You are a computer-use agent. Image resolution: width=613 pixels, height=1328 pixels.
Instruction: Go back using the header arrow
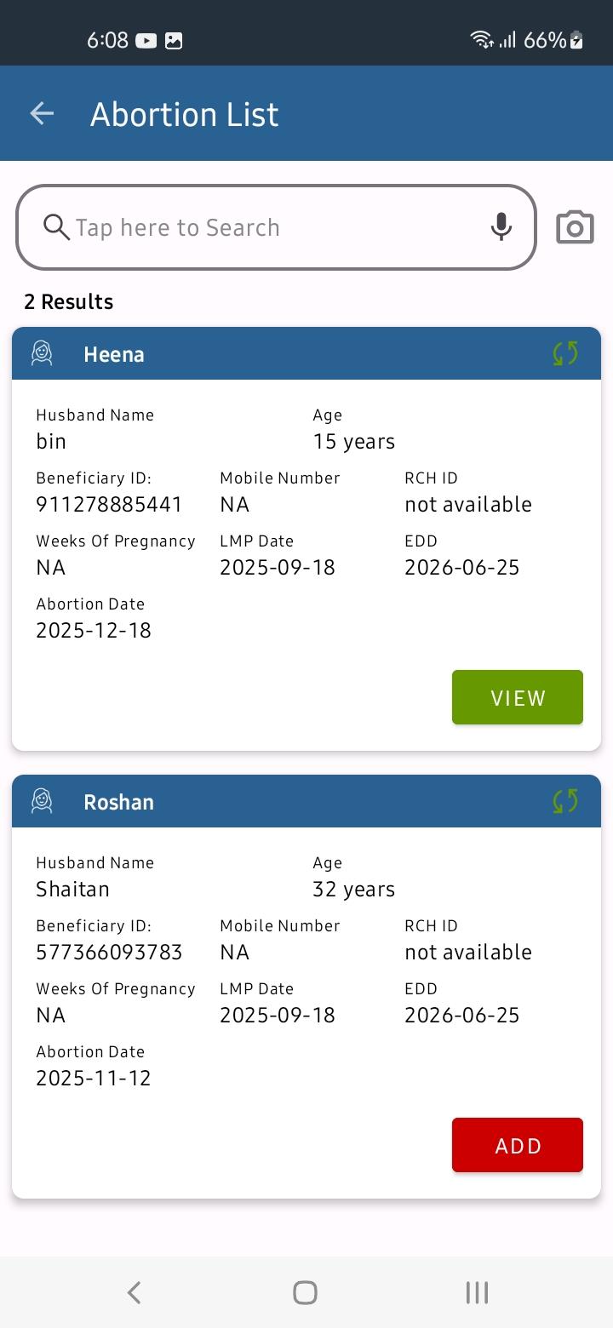click(42, 113)
